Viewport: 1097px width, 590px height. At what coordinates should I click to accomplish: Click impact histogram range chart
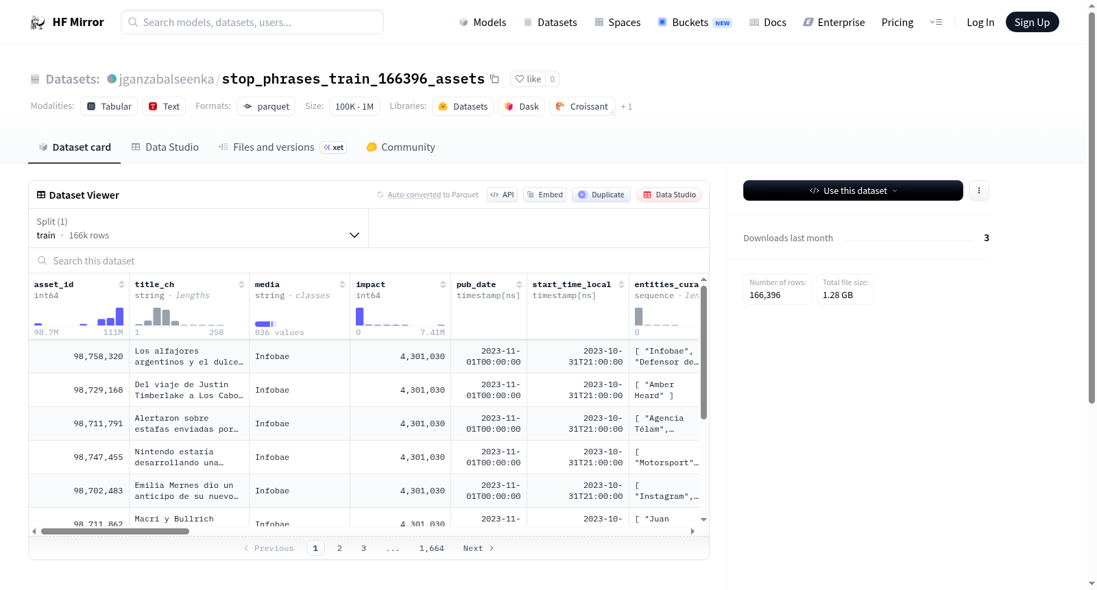coord(400,316)
